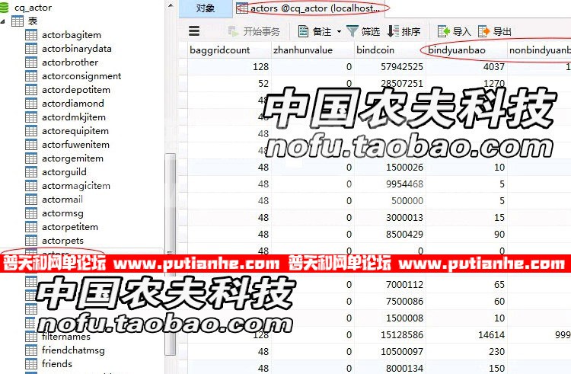The image size is (571, 374).
Task: Open the actorbinarydata table
Action: (x=76, y=49)
